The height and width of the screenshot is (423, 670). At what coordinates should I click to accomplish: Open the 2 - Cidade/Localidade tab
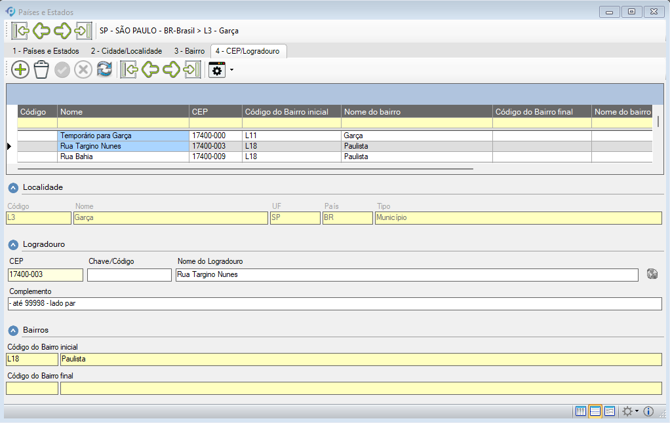click(126, 51)
